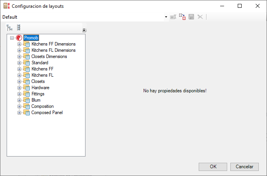Expand the Composition node
Screen dimensions: 267x176
[19, 107]
